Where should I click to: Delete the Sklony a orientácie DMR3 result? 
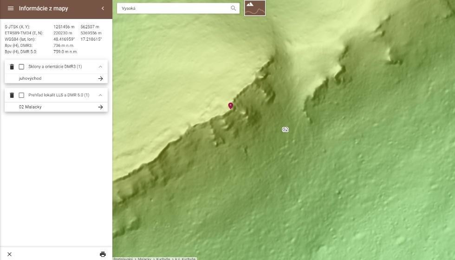point(12,67)
